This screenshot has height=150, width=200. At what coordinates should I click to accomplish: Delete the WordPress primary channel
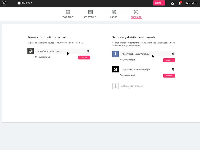88,51
